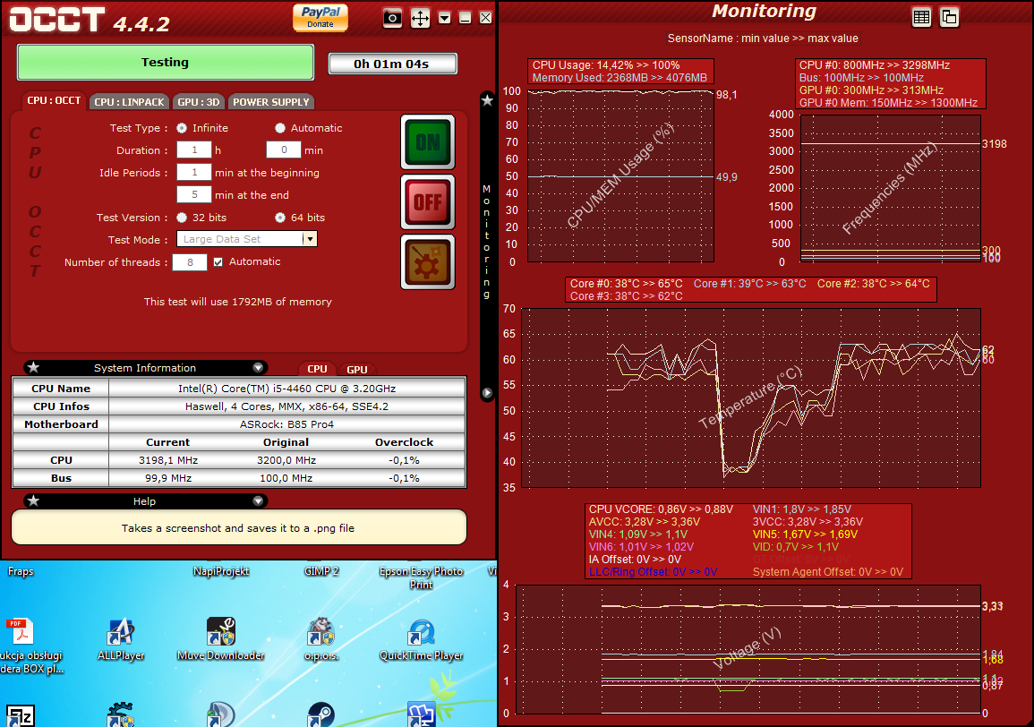Stop the test with the red OFF button
The width and height of the screenshot is (1034, 727).
[428, 201]
